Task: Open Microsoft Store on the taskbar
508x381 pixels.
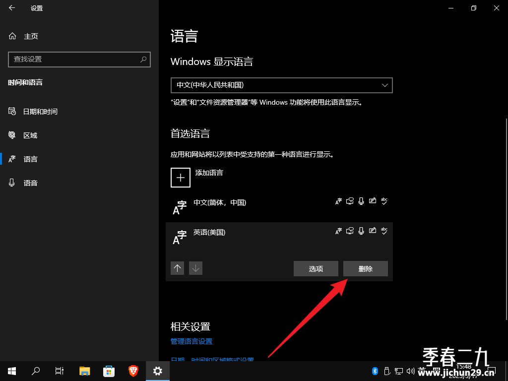Action: pos(109,371)
